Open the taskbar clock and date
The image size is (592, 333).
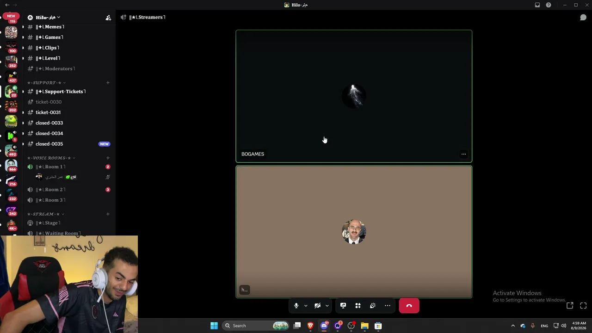[579, 326]
